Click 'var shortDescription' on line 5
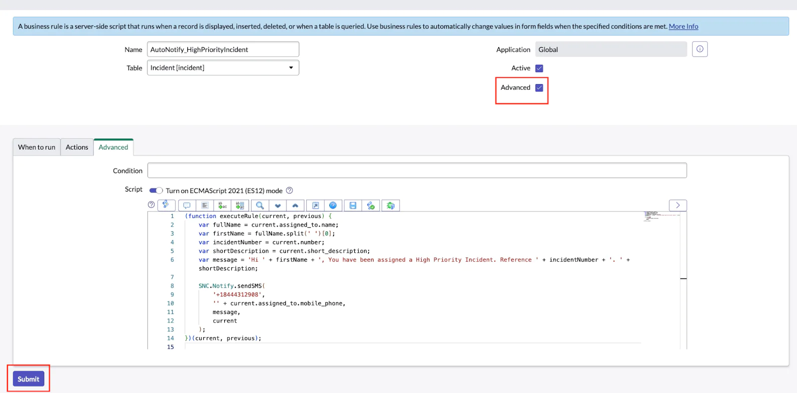 234,251
